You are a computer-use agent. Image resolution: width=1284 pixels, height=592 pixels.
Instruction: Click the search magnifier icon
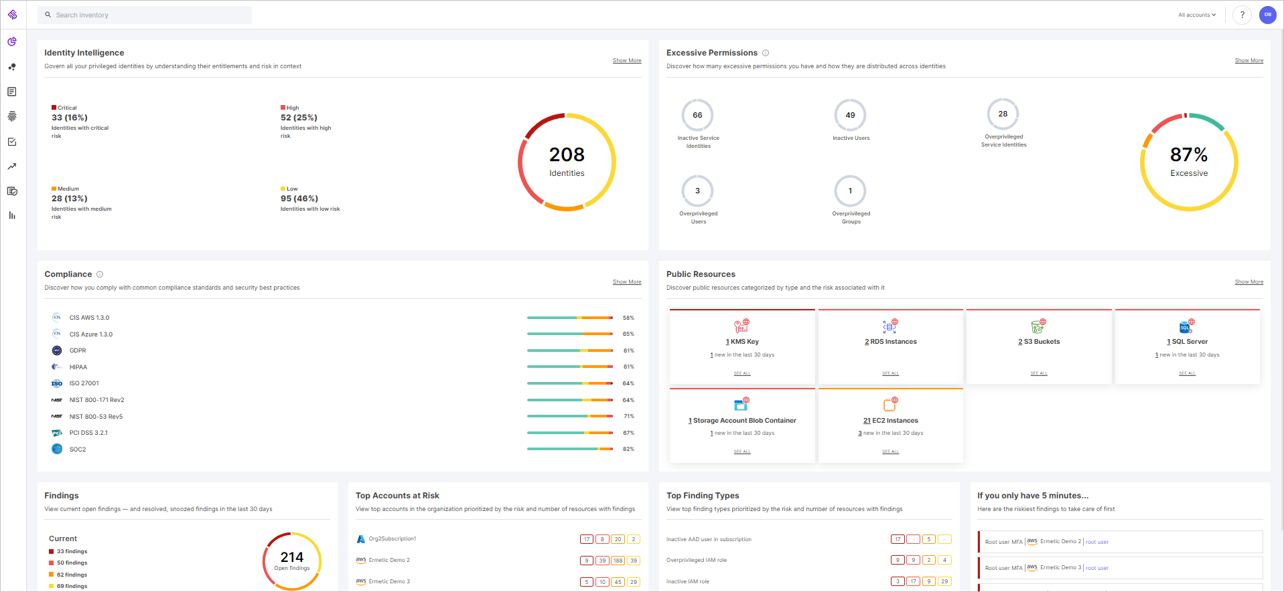click(48, 15)
